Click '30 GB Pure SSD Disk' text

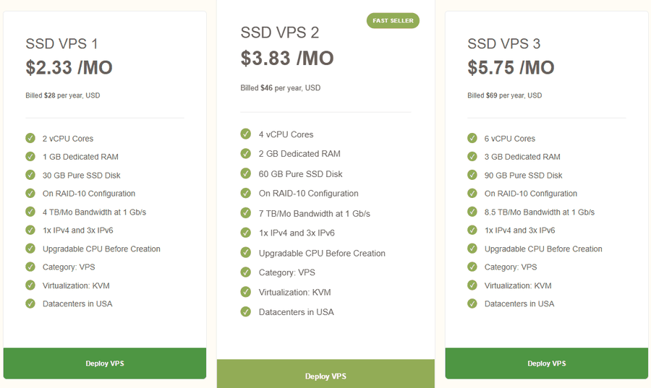[x=81, y=176]
